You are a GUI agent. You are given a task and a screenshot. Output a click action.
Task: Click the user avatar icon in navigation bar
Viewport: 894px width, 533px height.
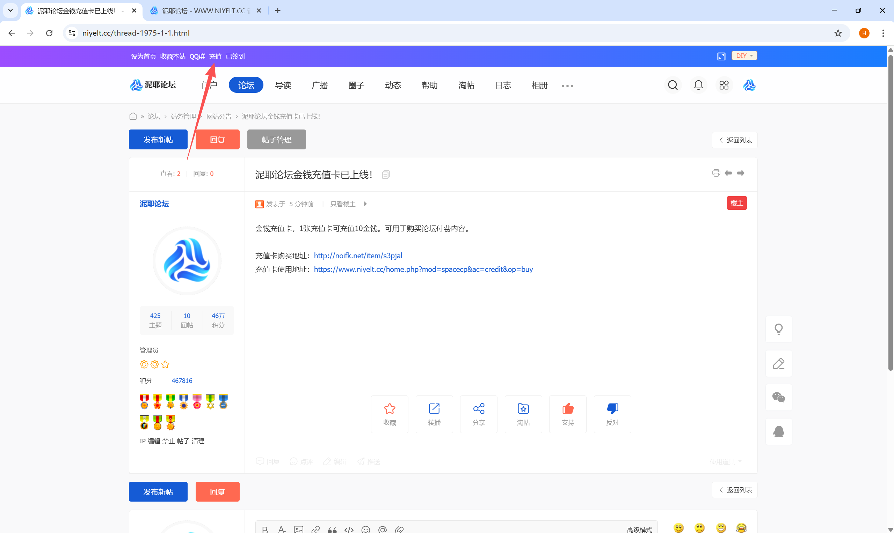click(749, 85)
